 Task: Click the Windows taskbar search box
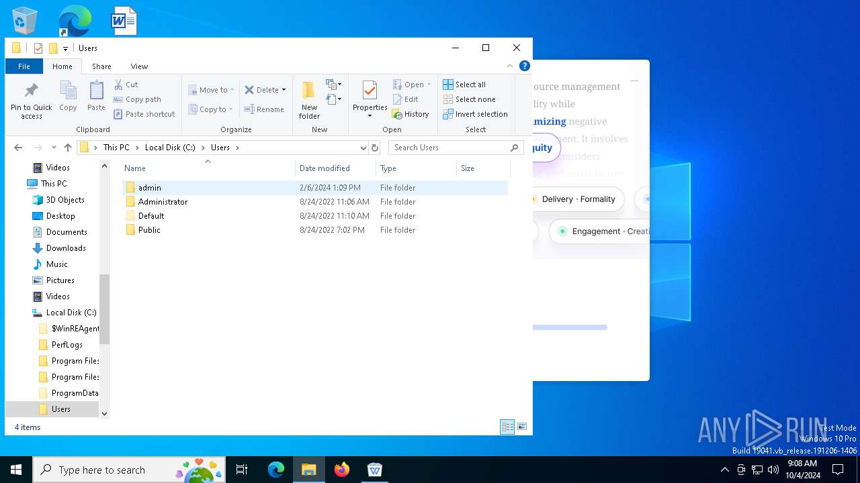(x=129, y=470)
